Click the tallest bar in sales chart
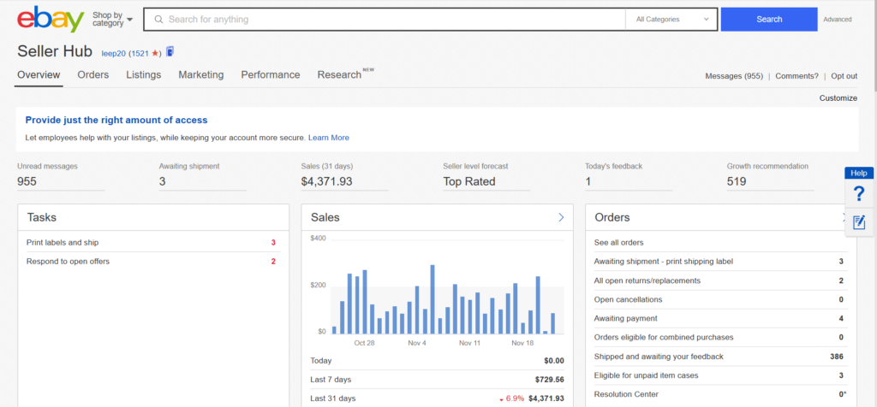The width and height of the screenshot is (877, 407). pyautogui.click(x=433, y=299)
